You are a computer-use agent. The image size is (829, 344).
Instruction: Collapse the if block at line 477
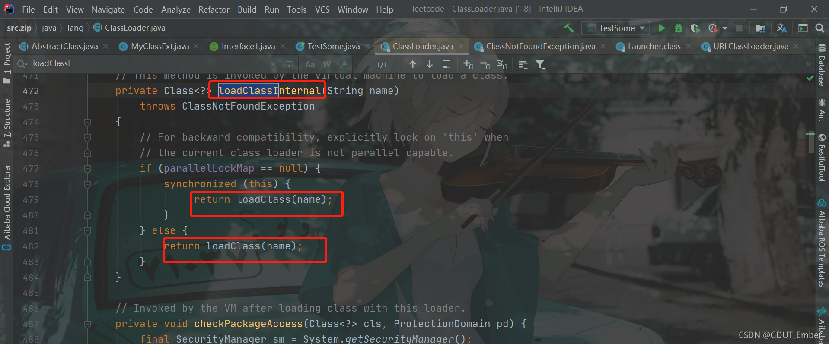coord(87,169)
